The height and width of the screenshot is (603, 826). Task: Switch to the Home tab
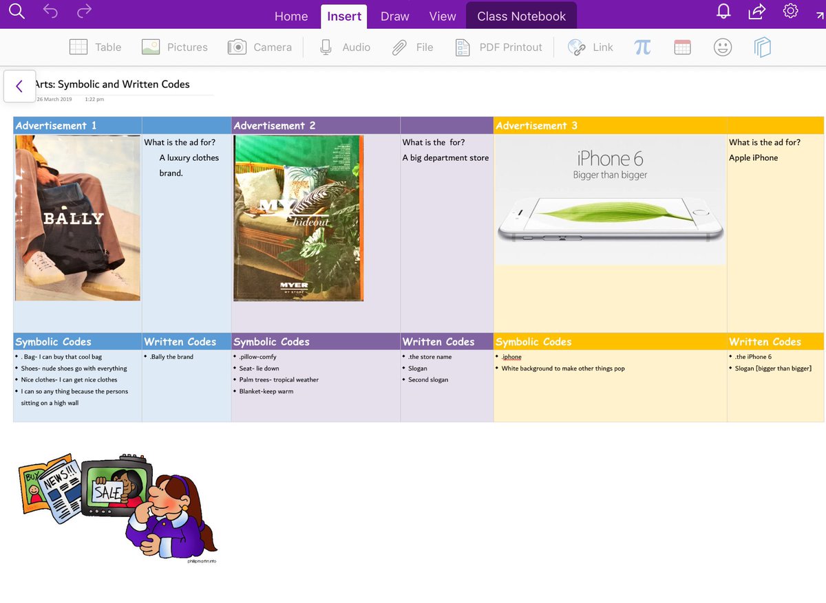coord(291,16)
